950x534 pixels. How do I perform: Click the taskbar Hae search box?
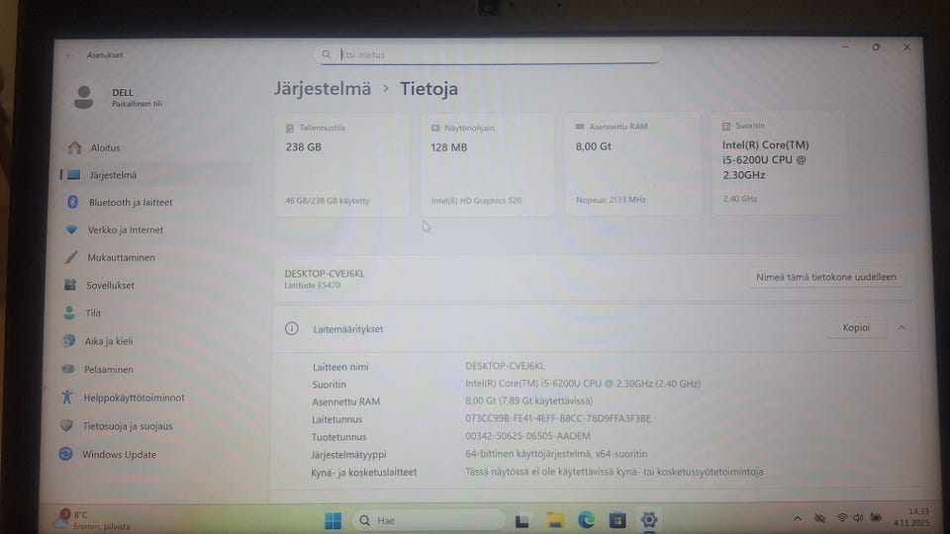[428, 520]
